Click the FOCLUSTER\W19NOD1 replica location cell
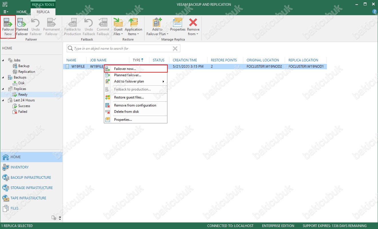This screenshot has height=229, width=378. click(306, 67)
